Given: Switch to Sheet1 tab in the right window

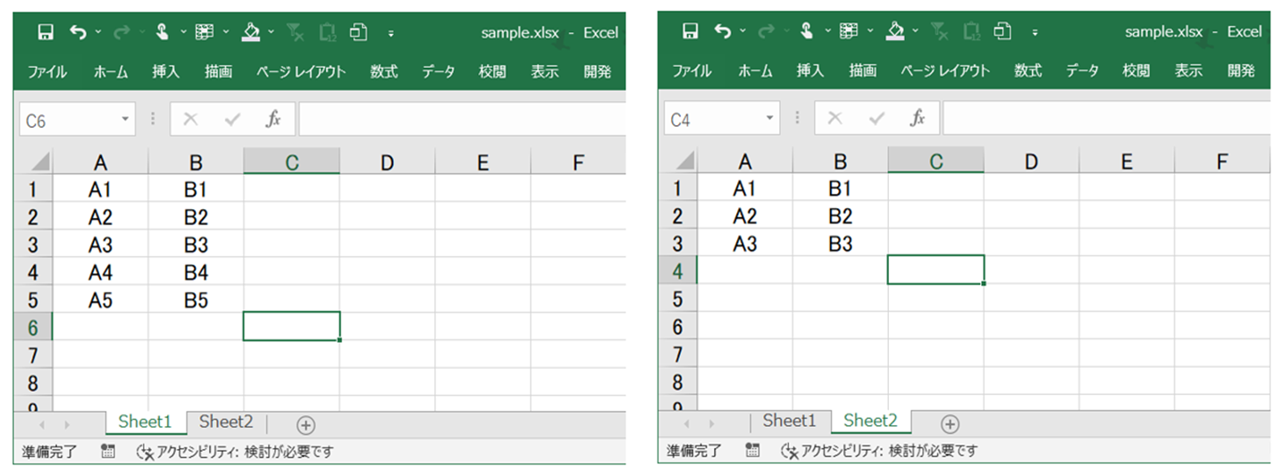Looking at the screenshot, I should 789,421.
